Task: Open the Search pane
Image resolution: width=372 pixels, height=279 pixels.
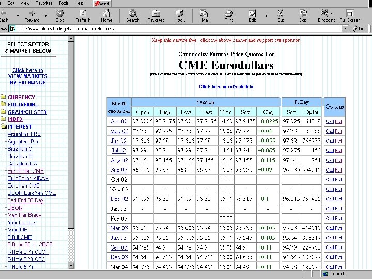Action: tap(133, 16)
